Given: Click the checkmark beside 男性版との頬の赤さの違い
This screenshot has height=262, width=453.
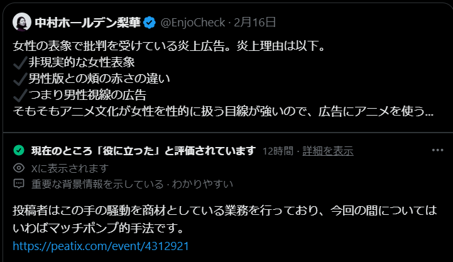Looking at the screenshot, I should point(20,79).
